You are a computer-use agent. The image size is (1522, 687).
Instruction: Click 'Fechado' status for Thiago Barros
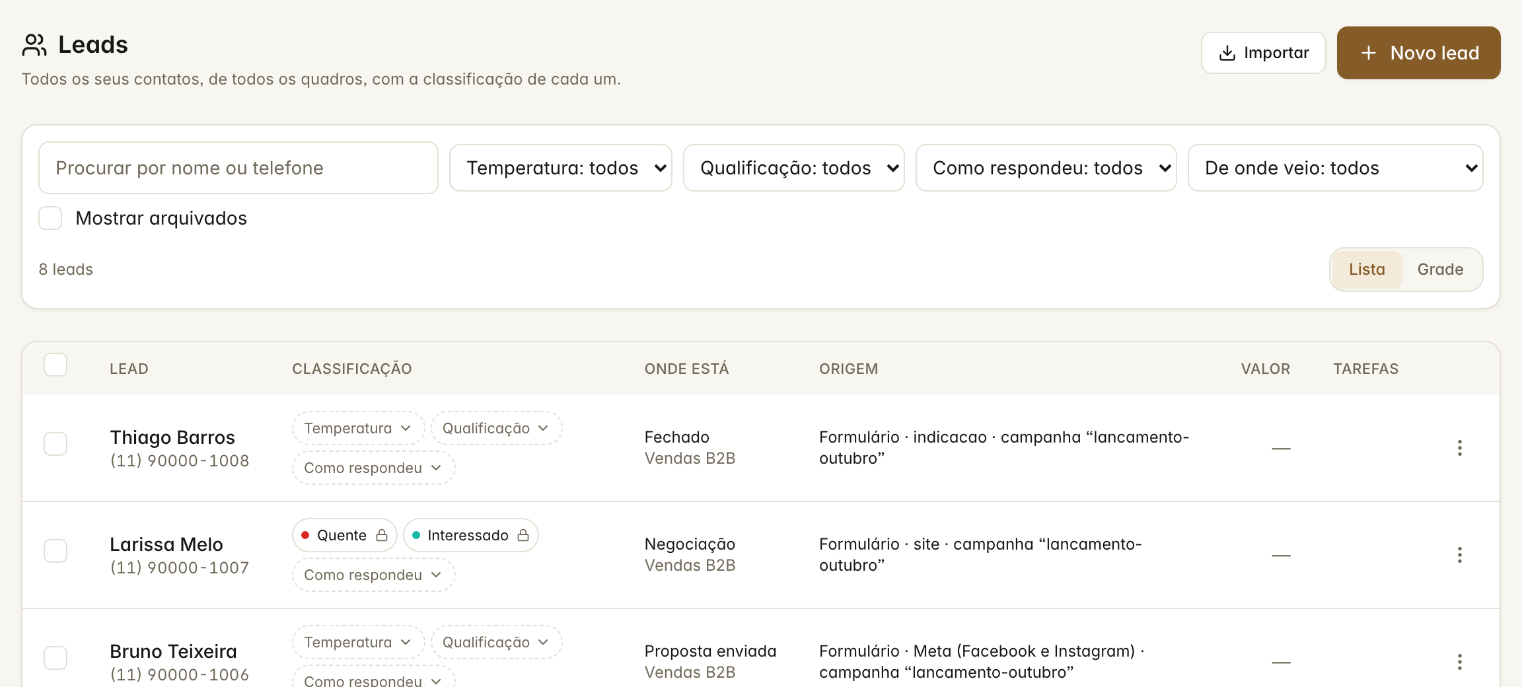click(676, 437)
